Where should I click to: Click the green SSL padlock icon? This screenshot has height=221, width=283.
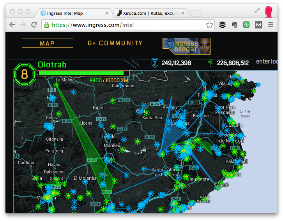pyautogui.click(x=46, y=25)
